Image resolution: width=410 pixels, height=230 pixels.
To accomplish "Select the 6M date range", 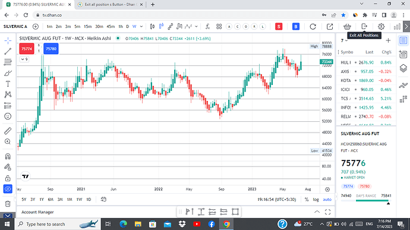I will click(51, 199).
